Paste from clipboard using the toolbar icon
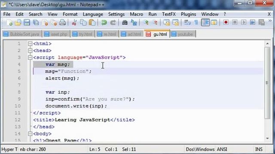The image size is (275, 154). [x=92, y=23]
